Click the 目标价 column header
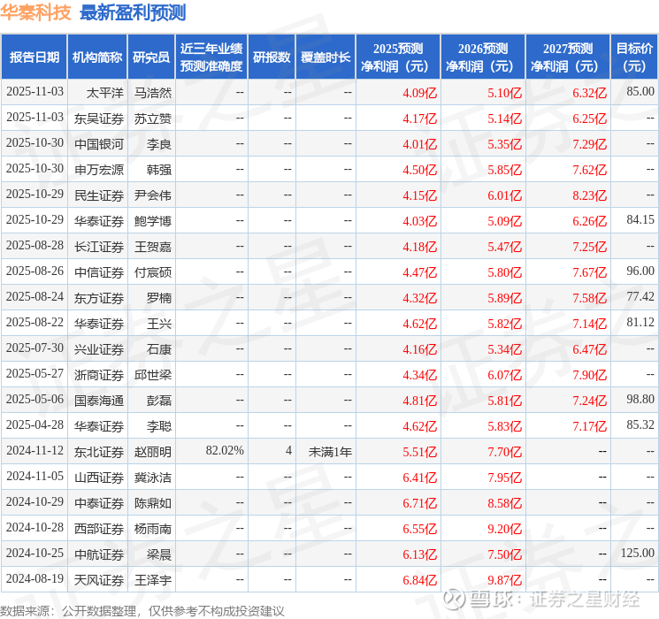This screenshot has width=659, height=619. click(634, 57)
